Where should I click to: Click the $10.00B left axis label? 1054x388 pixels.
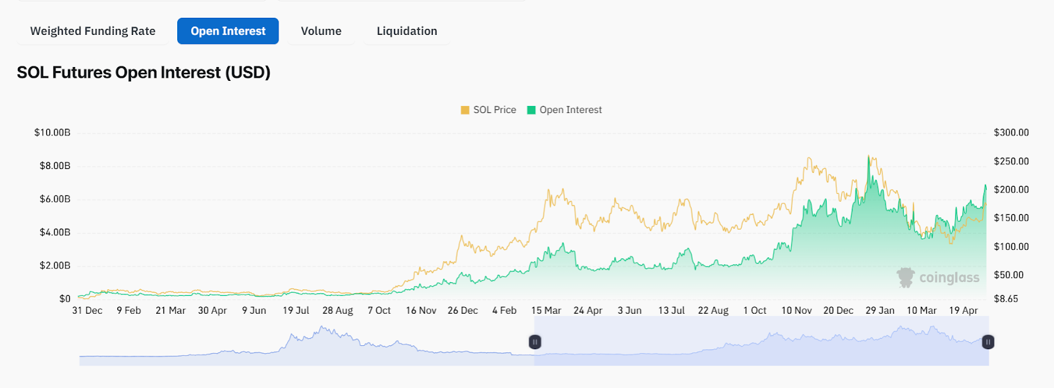click(x=52, y=133)
